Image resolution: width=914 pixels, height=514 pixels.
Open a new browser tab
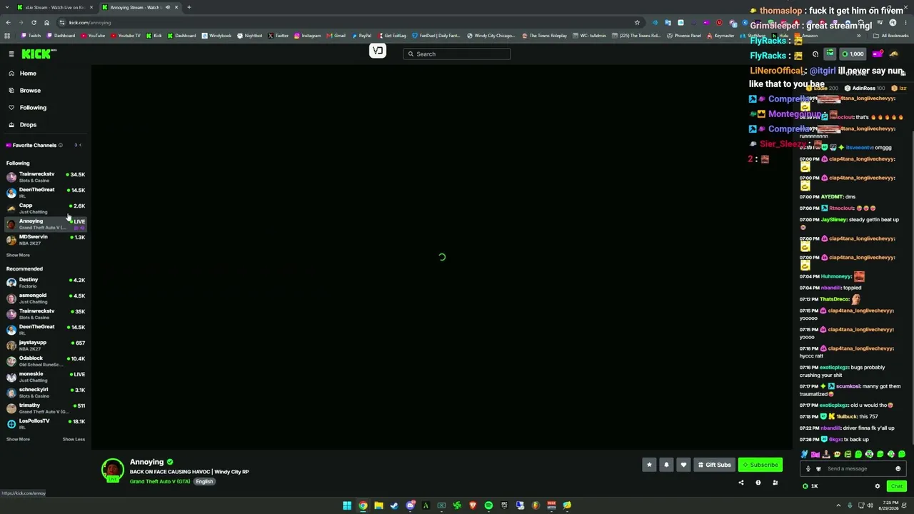(189, 7)
